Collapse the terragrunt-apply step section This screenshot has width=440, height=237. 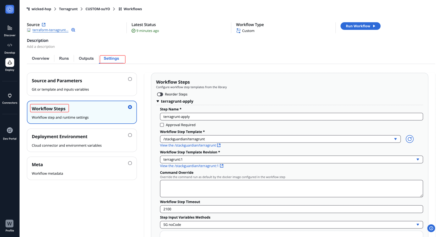[158, 101]
